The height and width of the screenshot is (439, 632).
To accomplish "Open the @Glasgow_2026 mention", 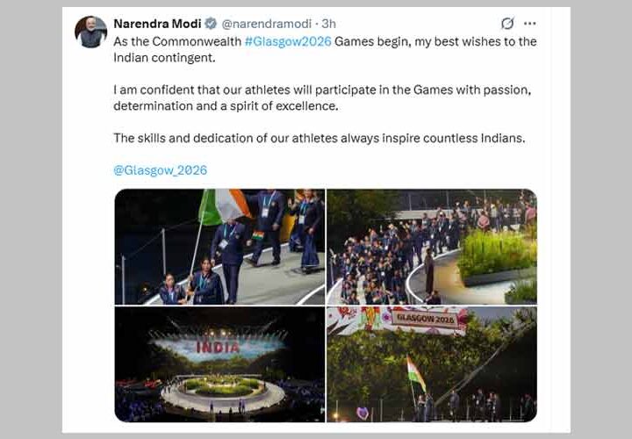I will click(161, 170).
